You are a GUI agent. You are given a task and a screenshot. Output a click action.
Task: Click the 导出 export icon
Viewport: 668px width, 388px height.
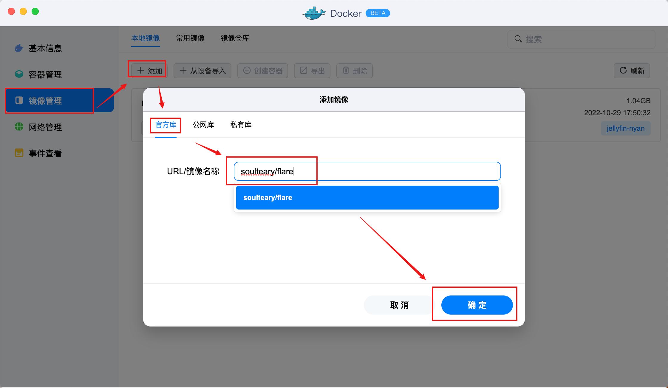(x=303, y=70)
